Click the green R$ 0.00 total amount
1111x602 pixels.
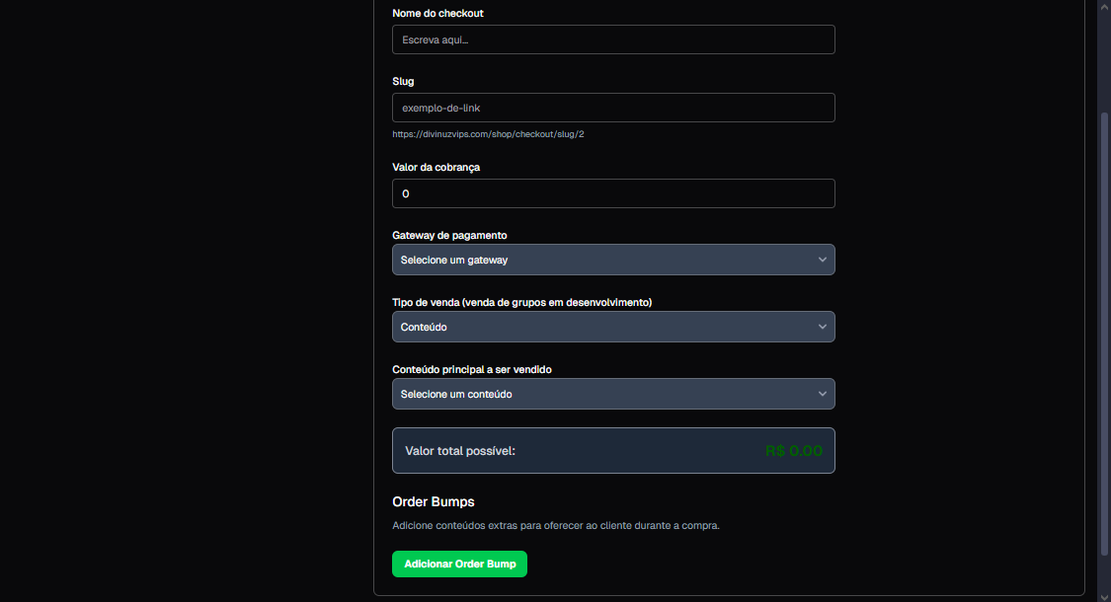(x=793, y=451)
